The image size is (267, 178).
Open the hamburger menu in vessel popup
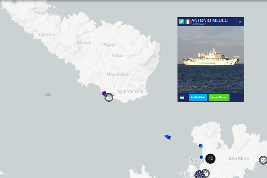coord(182,97)
